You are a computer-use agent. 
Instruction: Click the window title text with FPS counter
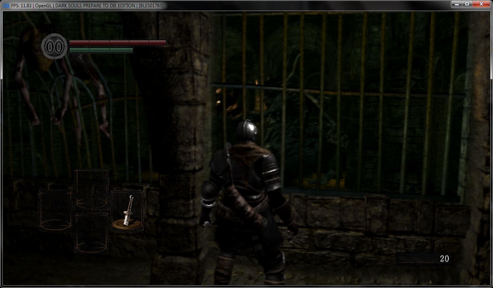(87, 5)
